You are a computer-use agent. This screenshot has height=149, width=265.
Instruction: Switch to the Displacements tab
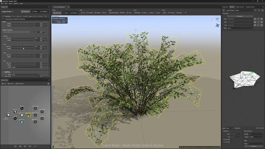coord(250,7)
